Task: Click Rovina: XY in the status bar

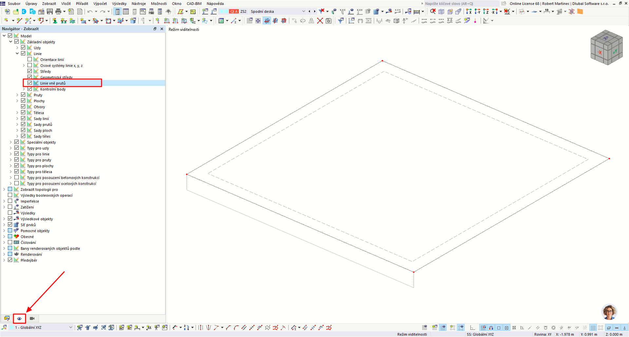Action: [x=543, y=334]
